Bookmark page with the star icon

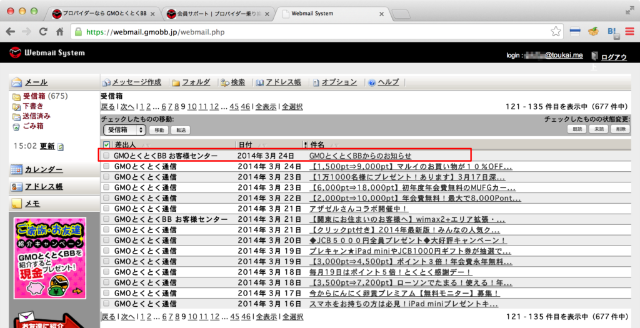556,31
